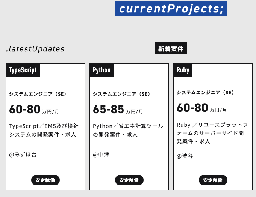Click the Ruby language tag
Screen dimensions: 256x197
(183, 70)
